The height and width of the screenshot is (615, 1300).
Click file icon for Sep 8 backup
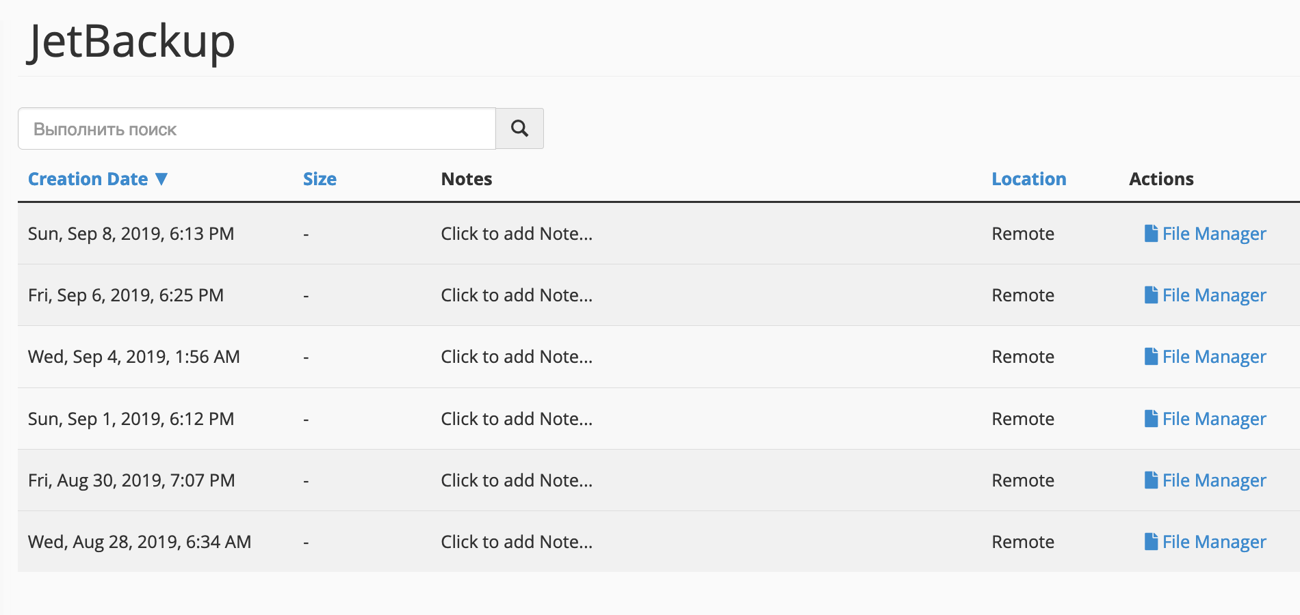pos(1151,234)
